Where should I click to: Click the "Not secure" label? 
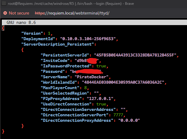point(19,13)
